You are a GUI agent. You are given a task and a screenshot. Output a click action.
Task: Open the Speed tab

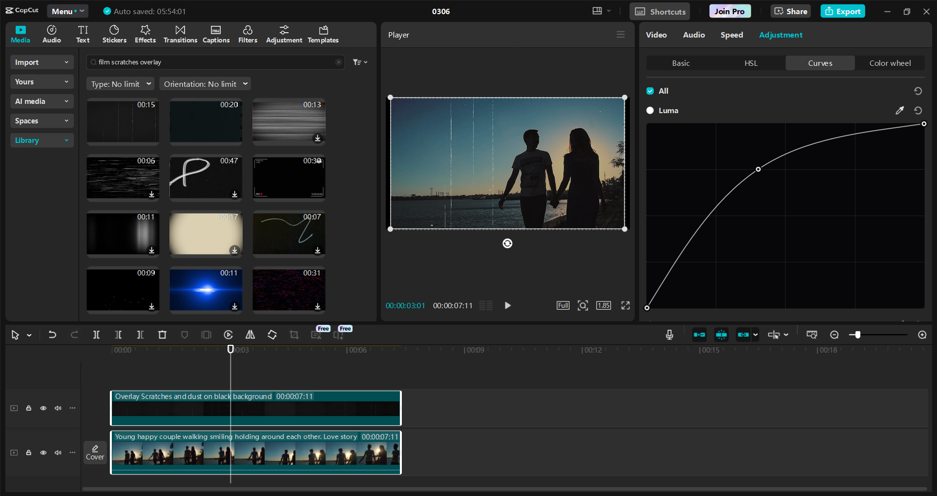pyautogui.click(x=731, y=35)
